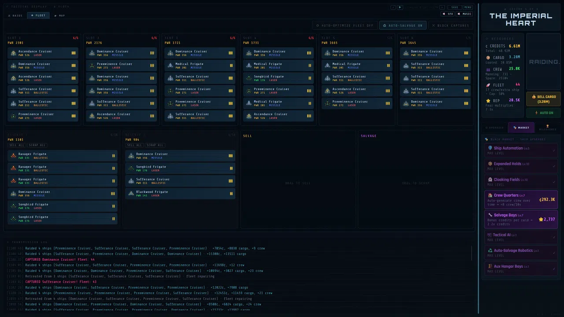Click the Tactical AI upgrade icon
Viewport: 564px width, 317px height.
pos(490,235)
